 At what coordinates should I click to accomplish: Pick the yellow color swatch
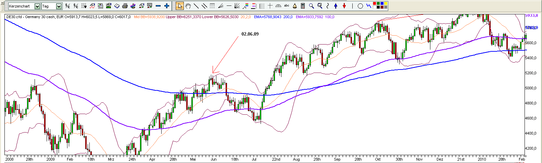[386, 3]
